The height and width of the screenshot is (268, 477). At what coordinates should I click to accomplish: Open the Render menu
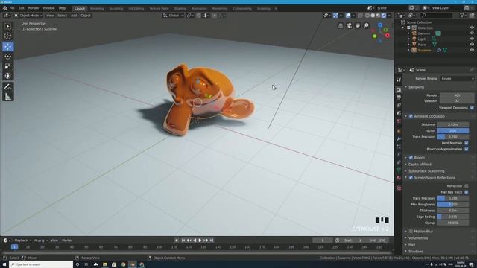pyautogui.click(x=34, y=8)
